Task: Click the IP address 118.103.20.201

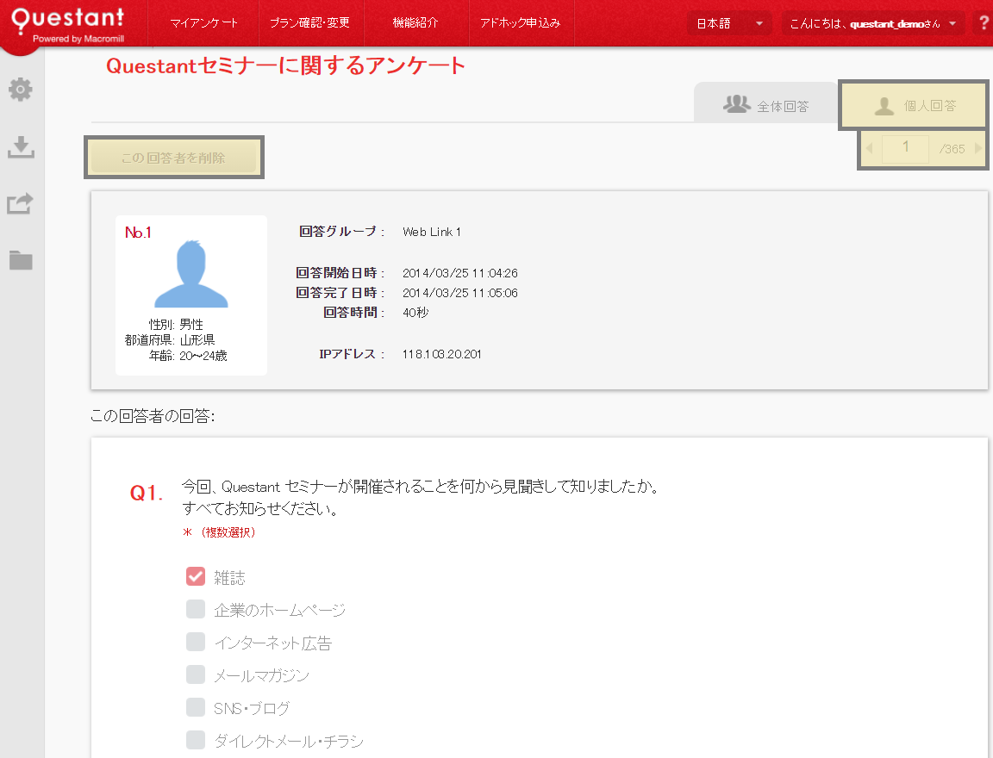Action: pyautogui.click(x=442, y=354)
